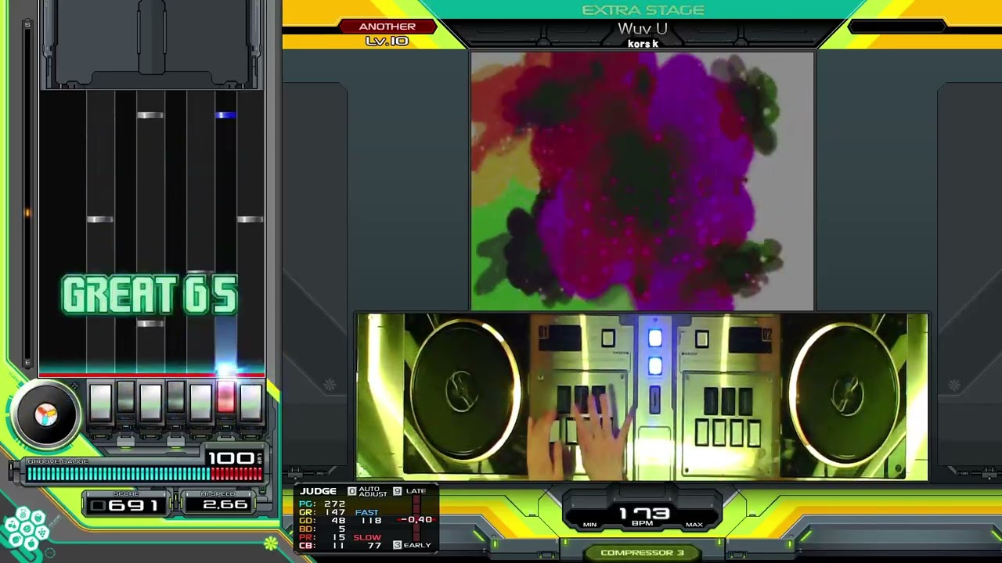The width and height of the screenshot is (1002, 563).
Task: Click the MAX label by BPM
Action: (x=693, y=525)
